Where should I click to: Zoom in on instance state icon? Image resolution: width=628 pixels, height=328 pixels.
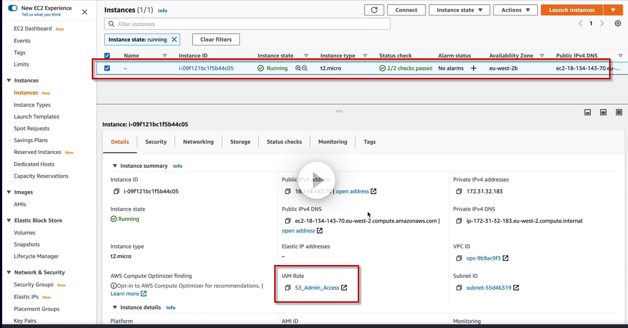pyautogui.click(x=298, y=68)
